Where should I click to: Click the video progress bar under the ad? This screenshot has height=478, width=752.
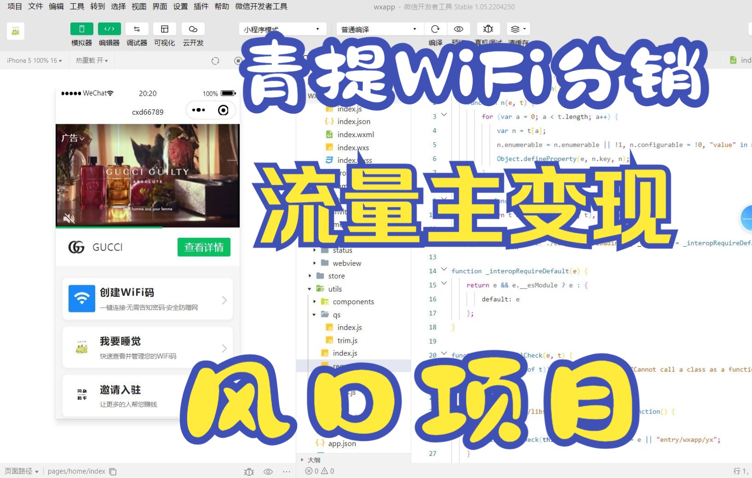pyautogui.click(x=147, y=227)
